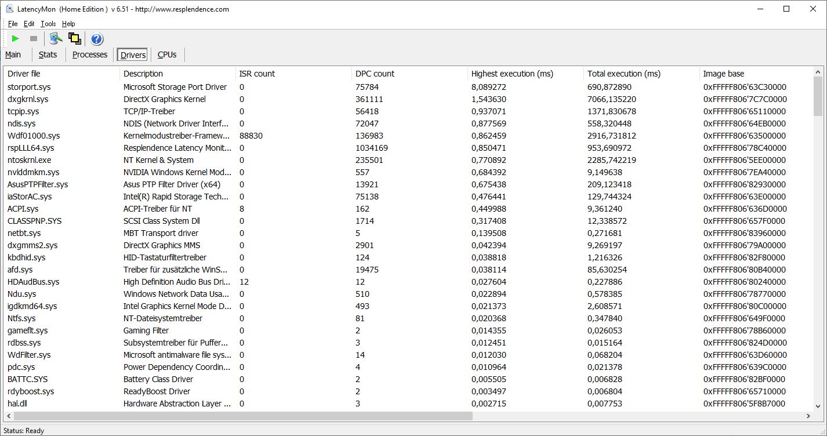Sort by the DPC count column header

pos(409,74)
